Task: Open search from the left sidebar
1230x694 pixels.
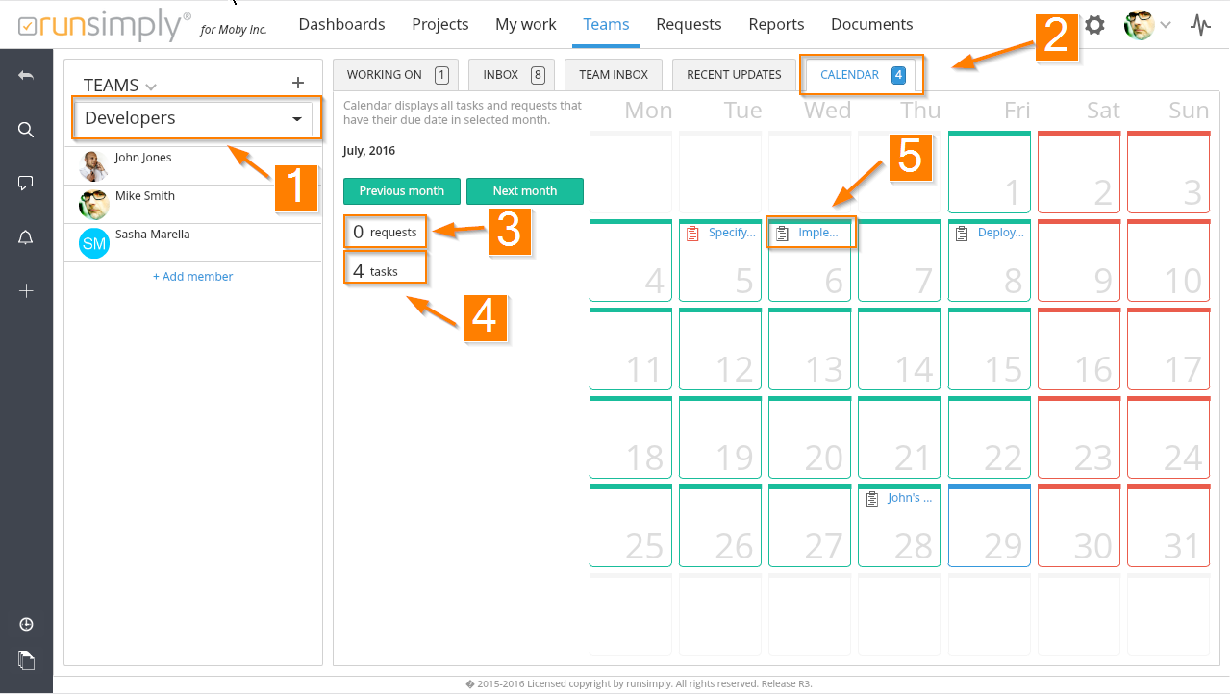Action: (x=26, y=130)
